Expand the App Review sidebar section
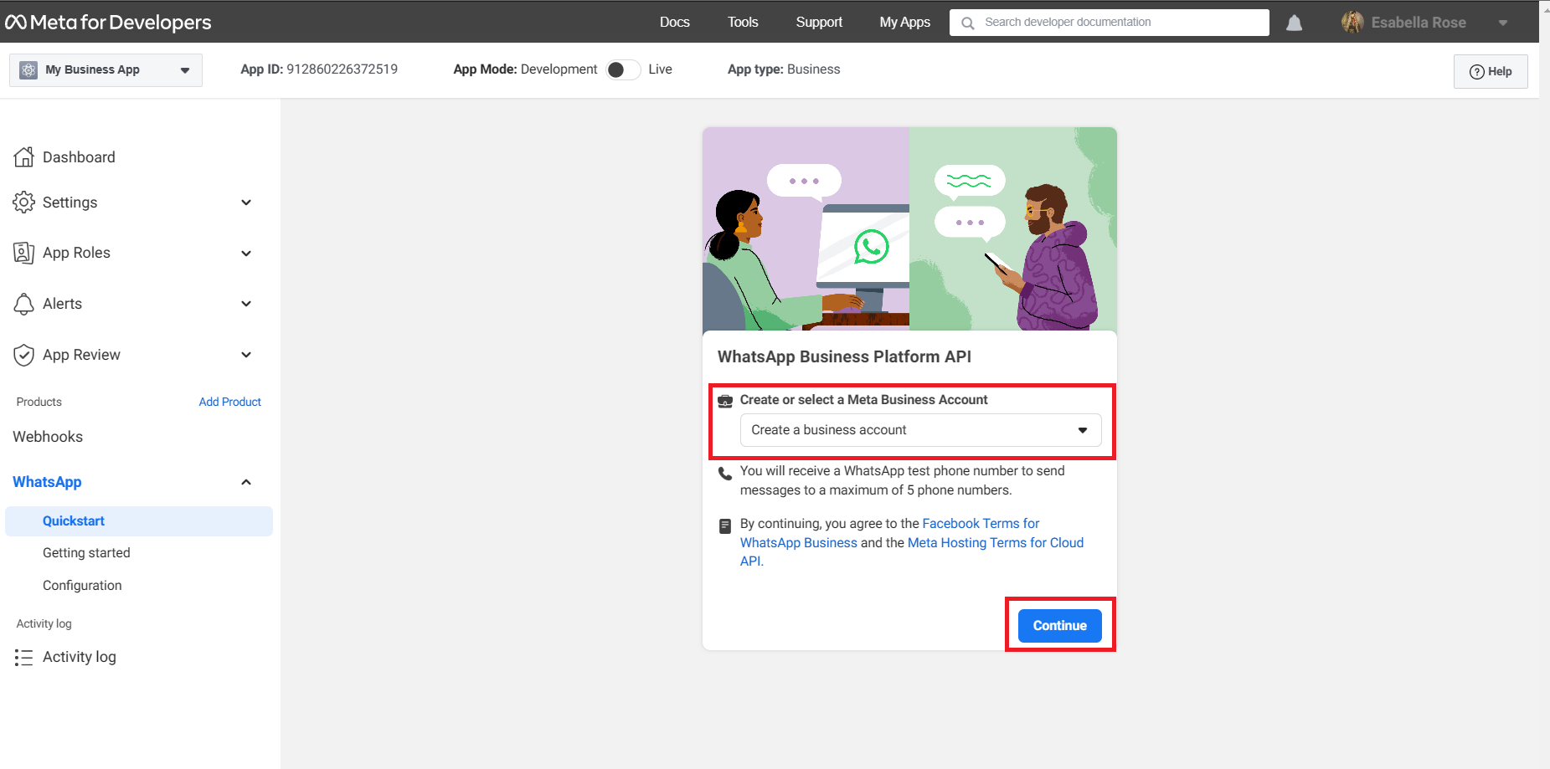This screenshot has height=769, width=1550. (246, 355)
